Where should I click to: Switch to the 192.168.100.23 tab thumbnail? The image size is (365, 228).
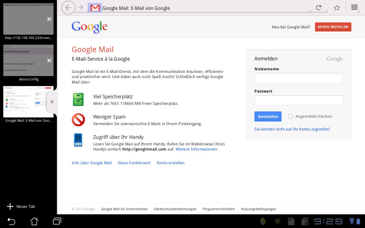pos(28,19)
